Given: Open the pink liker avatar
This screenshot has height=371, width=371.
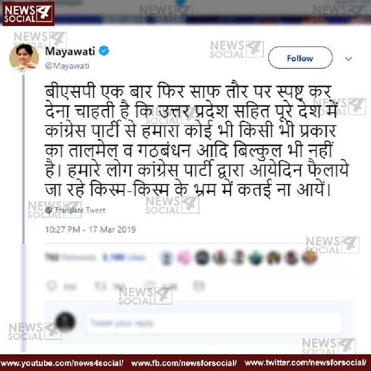Looking at the screenshot, I should click(184, 258).
